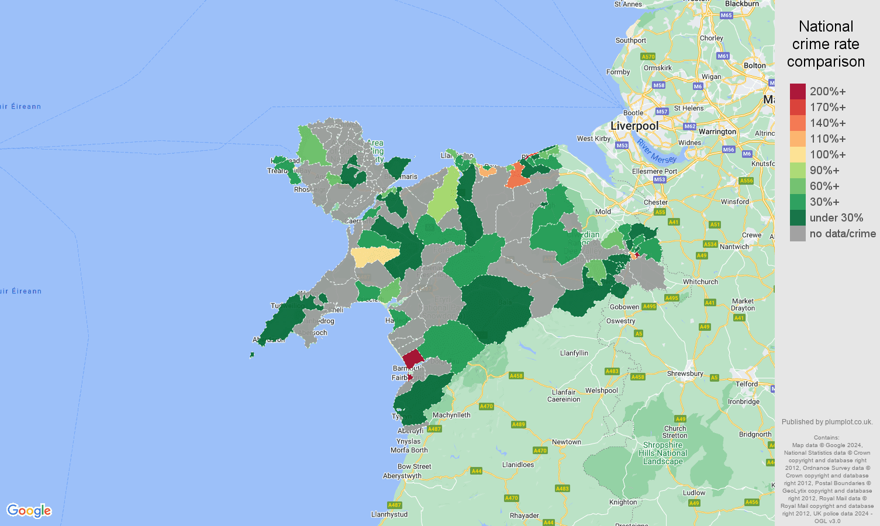This screenshot has width=880, height=526.
Task: Click the Ellesmere Port label
Action: 655,171
